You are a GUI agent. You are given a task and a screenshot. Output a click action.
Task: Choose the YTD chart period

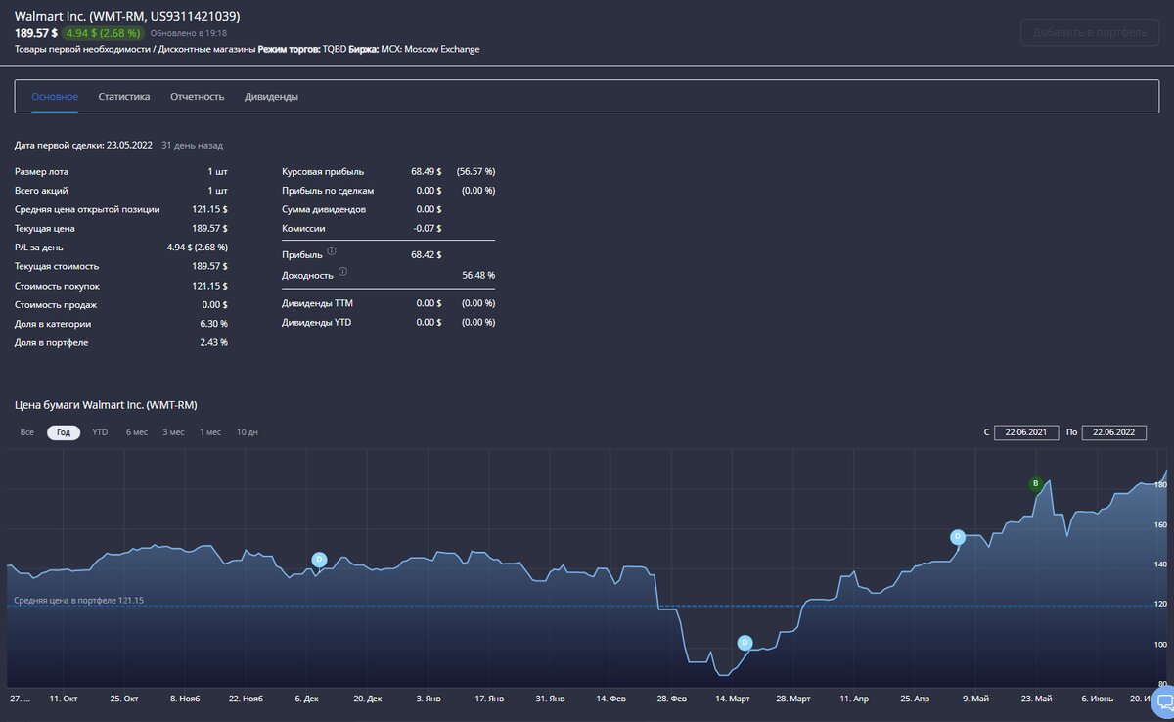coord(100,432)
